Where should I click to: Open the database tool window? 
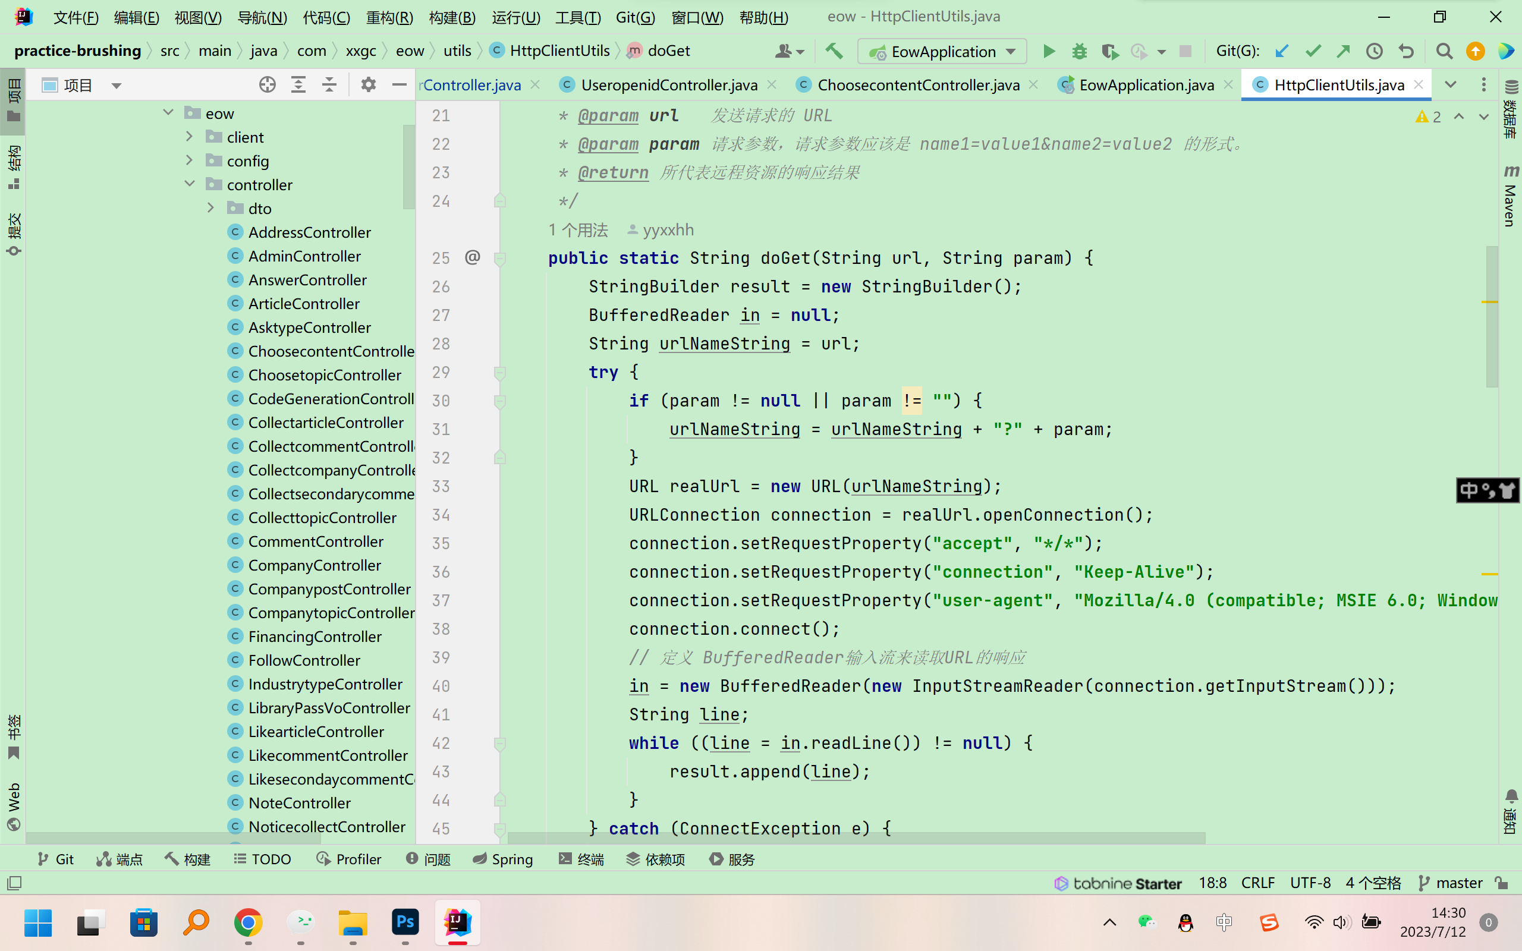coord(1511,108)
